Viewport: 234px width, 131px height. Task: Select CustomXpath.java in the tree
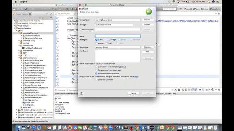pos(32,63)
